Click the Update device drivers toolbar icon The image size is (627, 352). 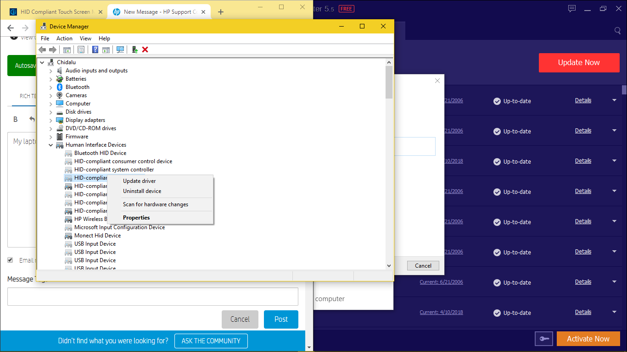point(134,49)
